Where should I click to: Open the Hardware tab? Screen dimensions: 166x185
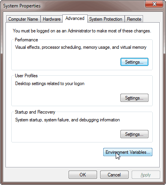[51, 19]
